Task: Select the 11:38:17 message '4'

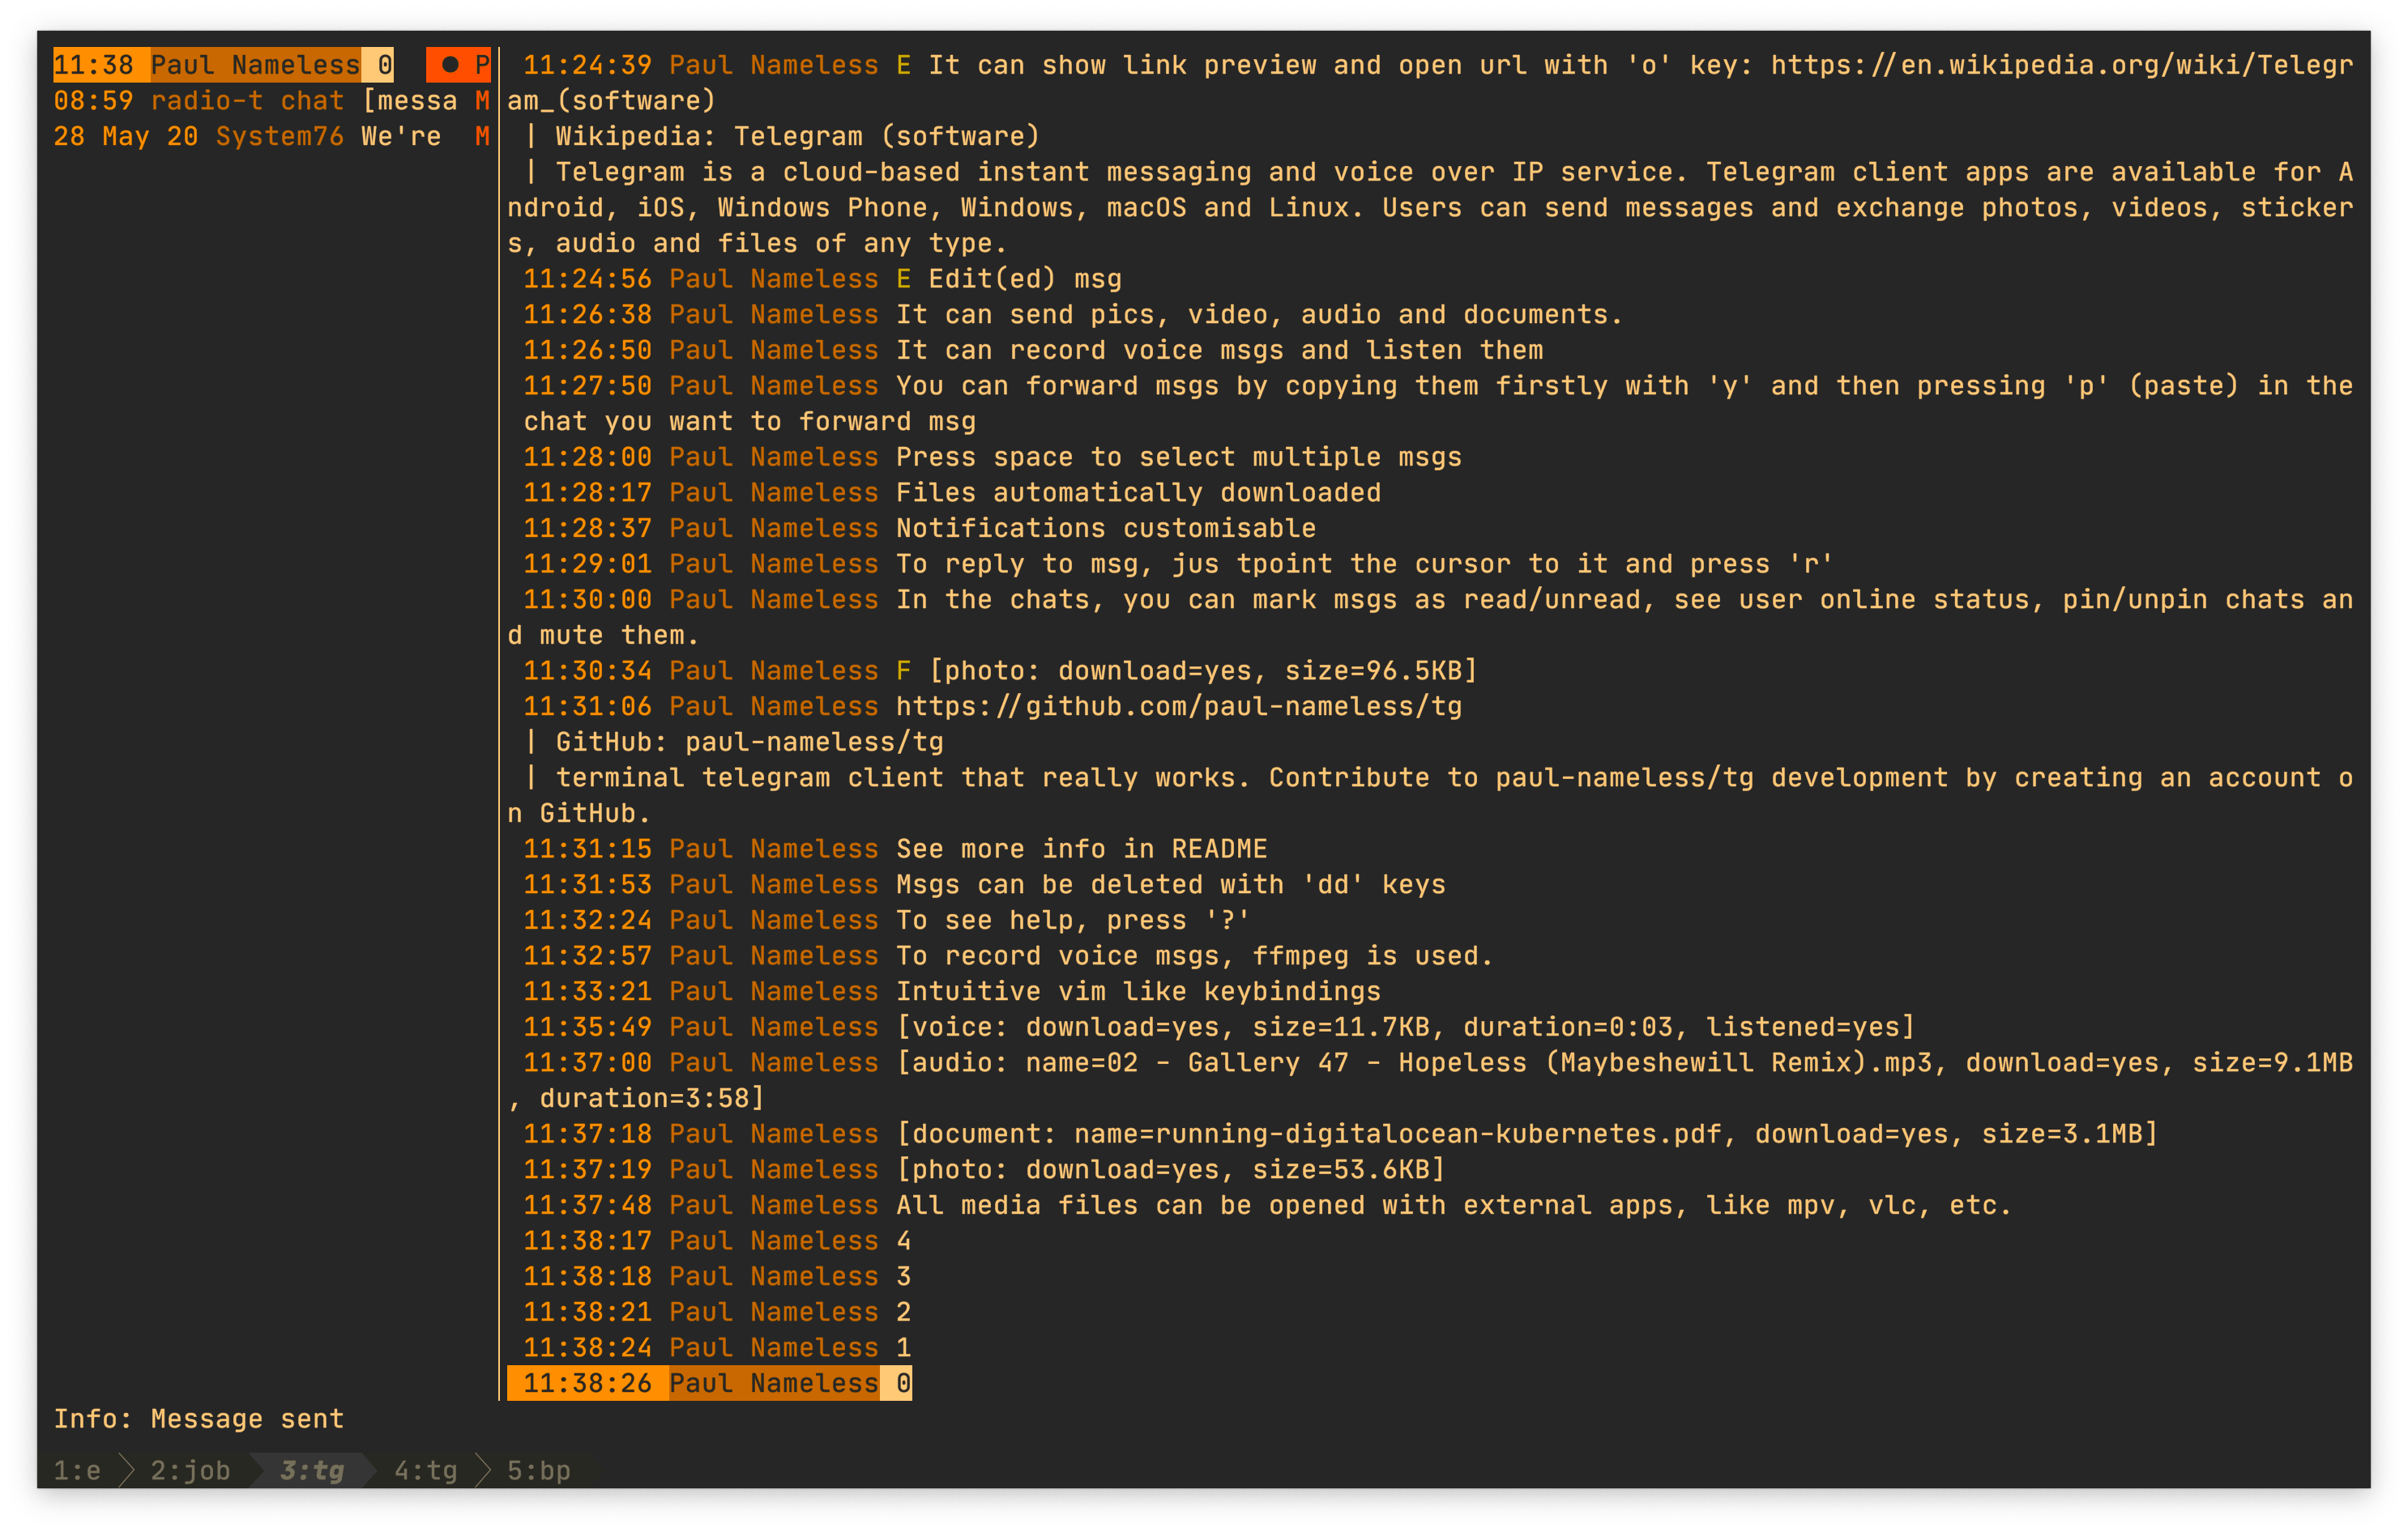Action: click(717, 1240)
